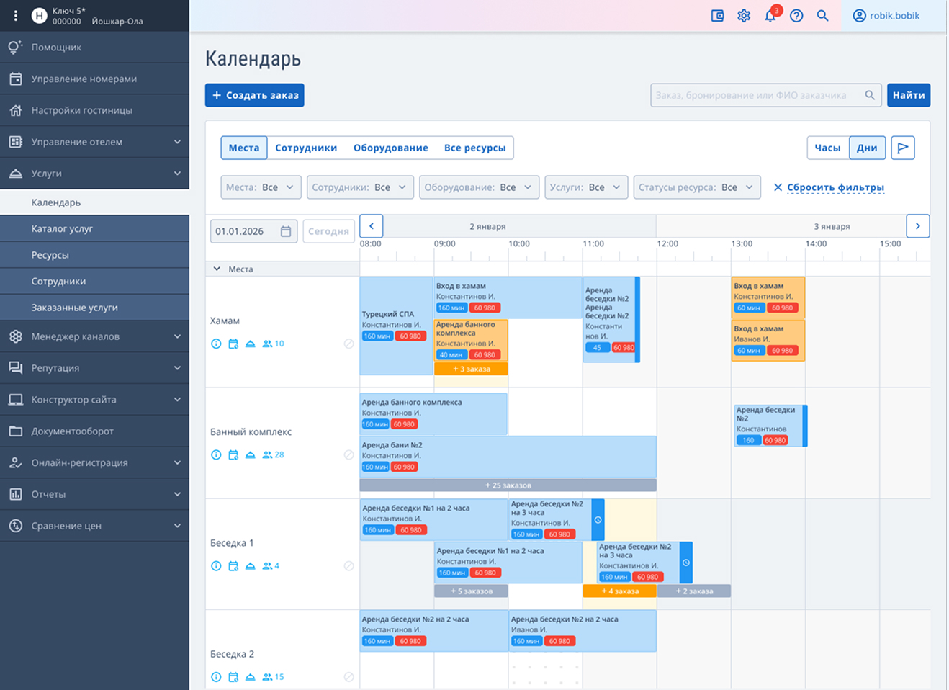Screen dimensions: 949x690
Task: Switch calendar view to Часы
Action: coord(827,148)
